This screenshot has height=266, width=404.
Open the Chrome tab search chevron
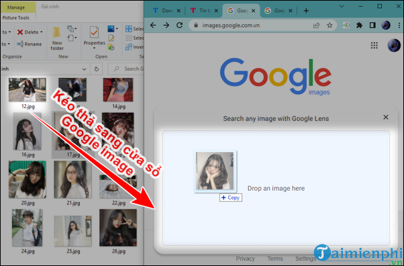342,6
